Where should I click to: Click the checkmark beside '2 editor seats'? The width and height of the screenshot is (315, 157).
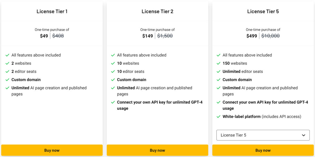coord(7,71)
